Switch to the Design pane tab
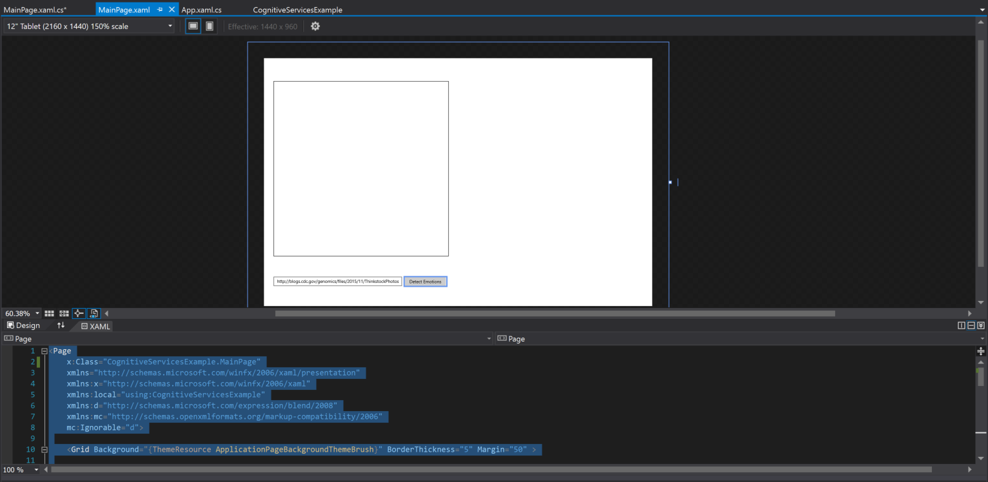The height and width of the screenshot is (482, 988). coord(24,325)
